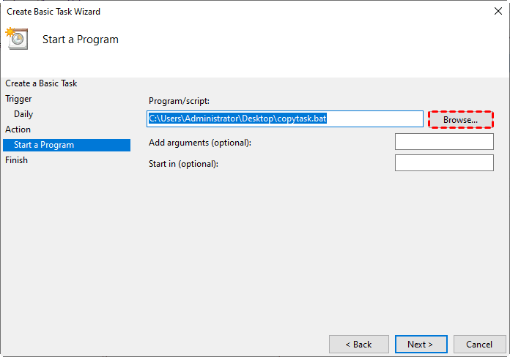The image size is (510, 357).
Task: Open the Action step in sidebar
Action: click(18, 129)
